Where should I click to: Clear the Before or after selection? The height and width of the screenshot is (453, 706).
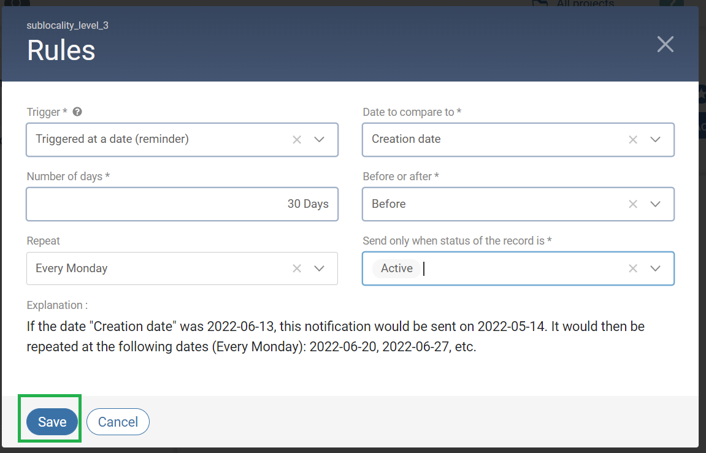click(632, 204)
